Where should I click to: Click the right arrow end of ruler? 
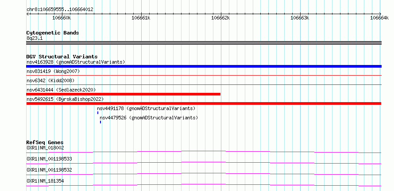point(380,14)
